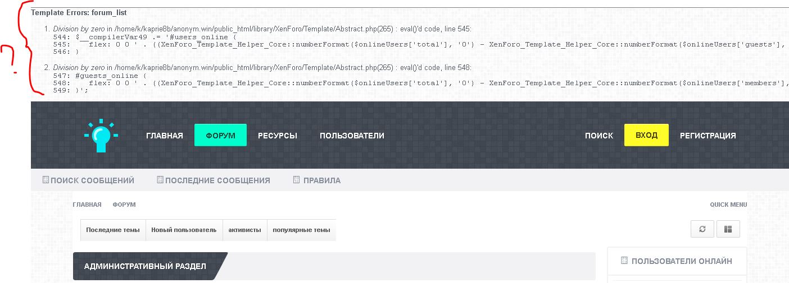Viewport: 789px width, 283px height.
Task: Click icon beside ПРАВИЛА
Action: coord(297,180)
